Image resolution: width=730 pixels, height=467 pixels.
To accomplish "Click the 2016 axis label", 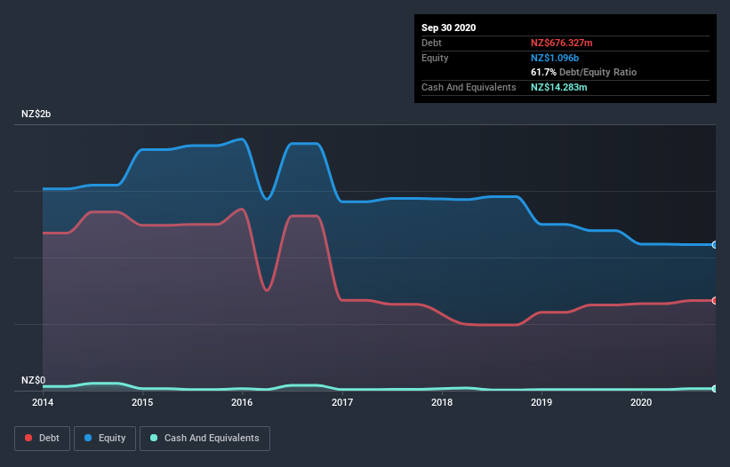I will click(x=242, y=402).
